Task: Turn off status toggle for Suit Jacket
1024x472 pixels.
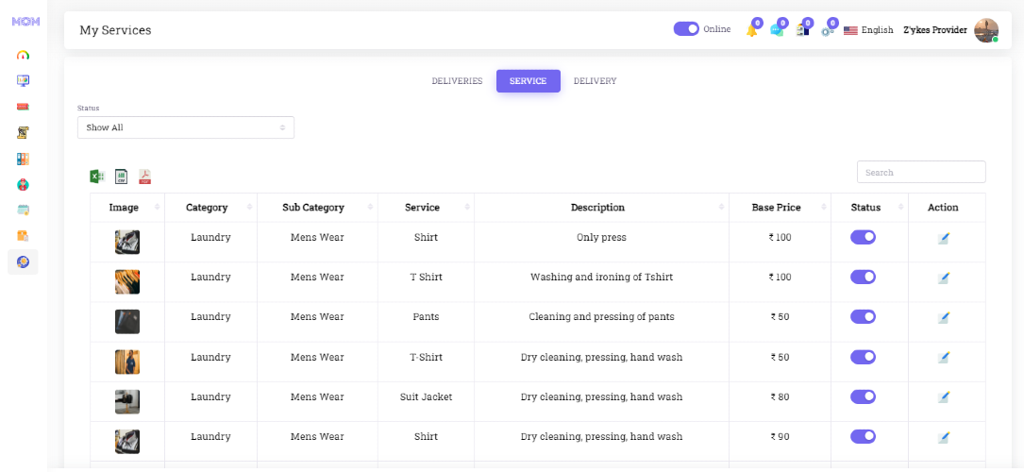Action: coord(863,396)
